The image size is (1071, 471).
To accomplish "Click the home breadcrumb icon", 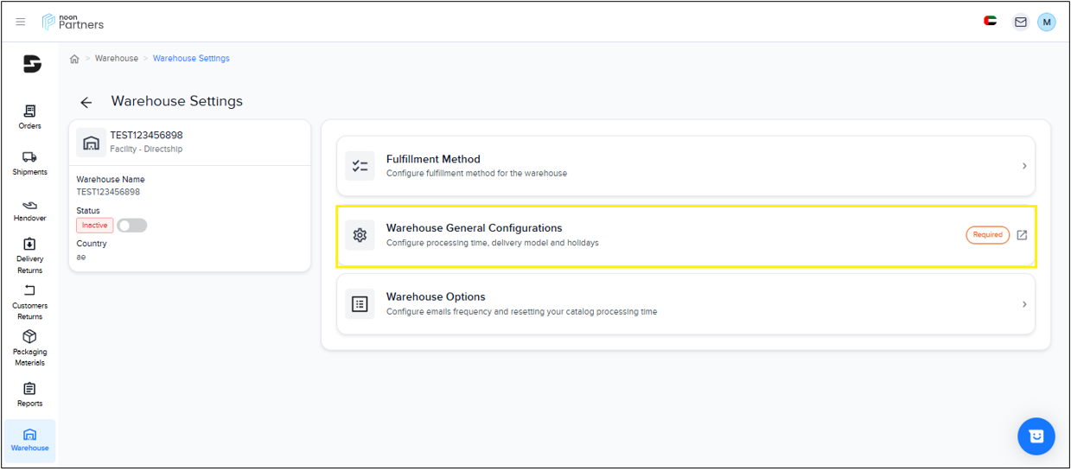I will [74, 59].
